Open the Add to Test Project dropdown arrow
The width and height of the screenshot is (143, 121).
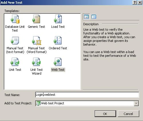(136, 104)
